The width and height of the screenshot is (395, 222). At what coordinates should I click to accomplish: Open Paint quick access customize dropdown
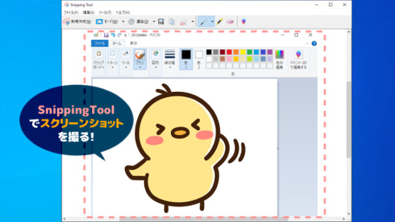tap(125, 35)
